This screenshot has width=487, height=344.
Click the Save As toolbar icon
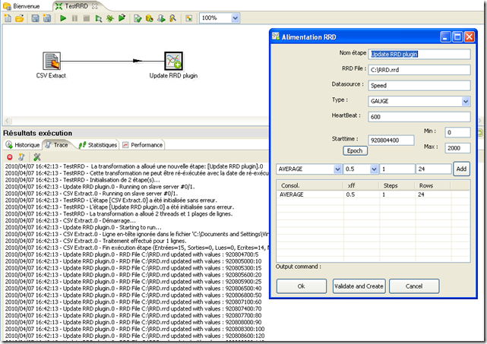pos(47,18)
